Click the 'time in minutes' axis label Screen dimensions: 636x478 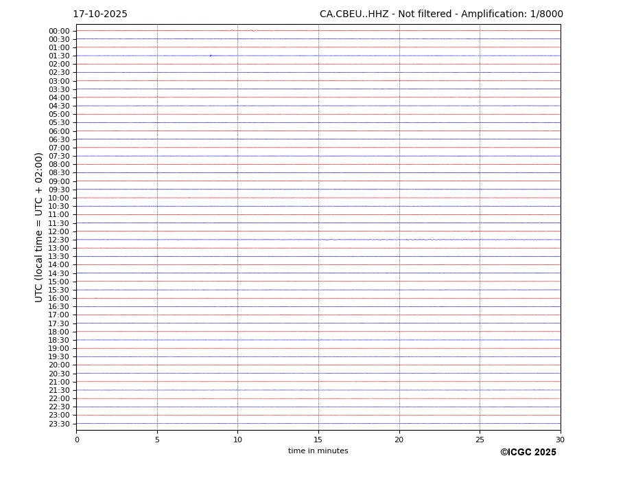318,451
